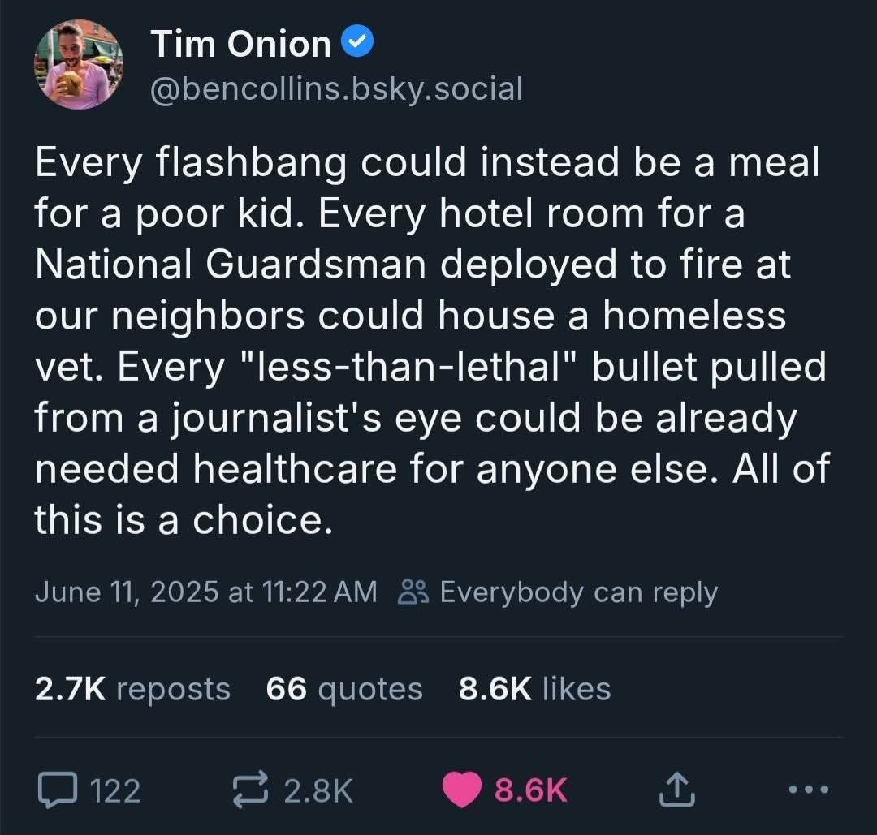The height and width of the screenshot is (835, 877).
Task: Click the blue verified checkmark badge
Action: click(358, 44)
